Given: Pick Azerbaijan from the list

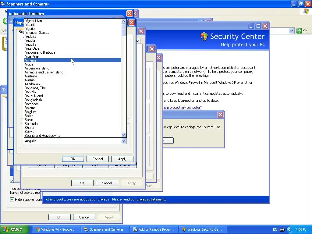Looking at the screenshot, I should pyautogui.click(x=73, y=84).
